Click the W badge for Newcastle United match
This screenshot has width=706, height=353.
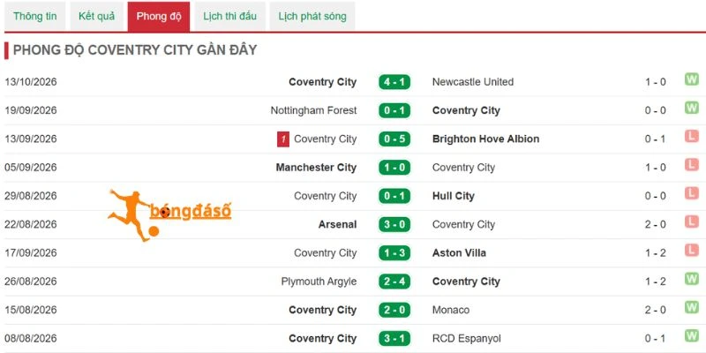(692, 79)
